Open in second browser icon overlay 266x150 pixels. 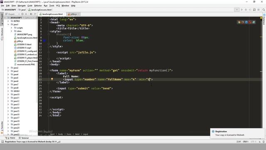click(243, 22)
